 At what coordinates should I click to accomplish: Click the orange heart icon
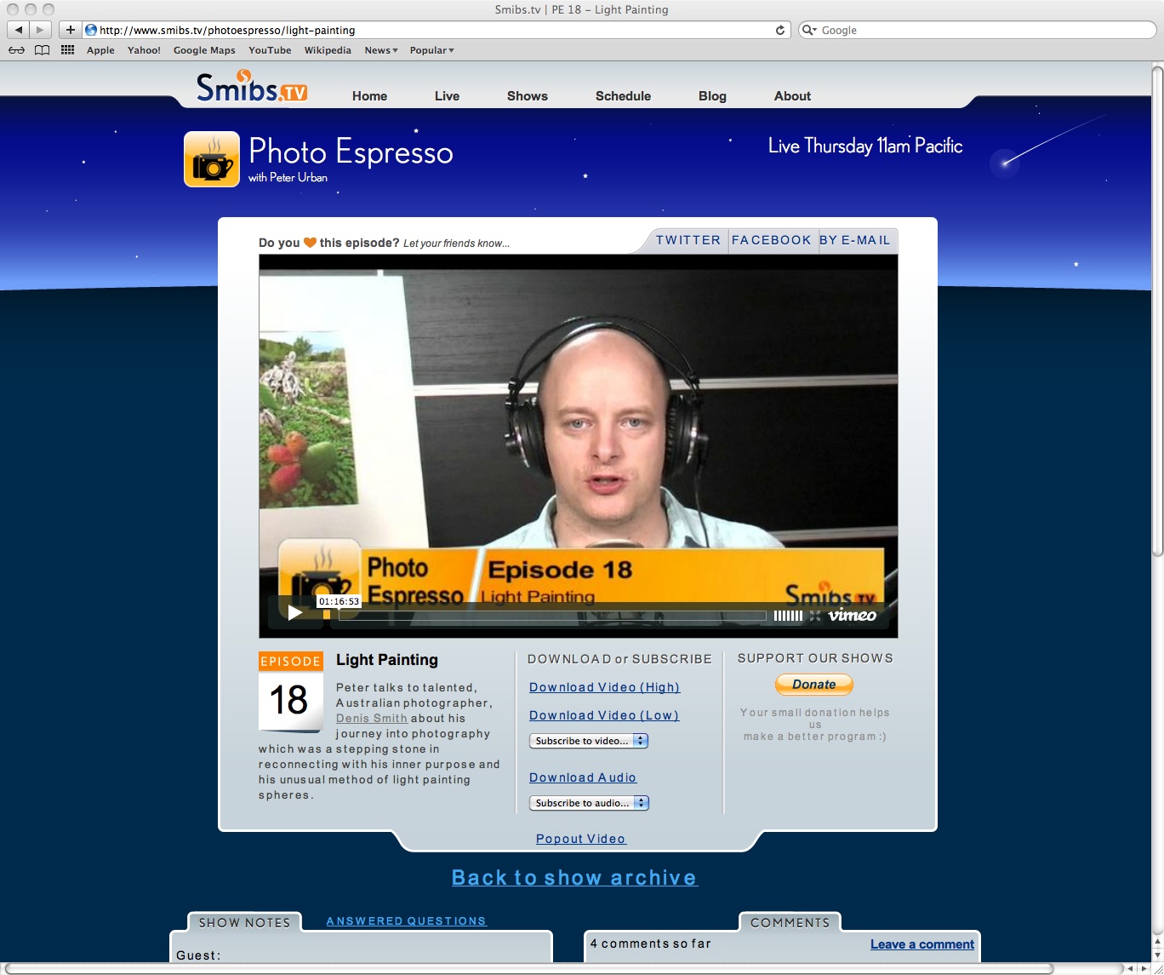[x=310, y=243]
